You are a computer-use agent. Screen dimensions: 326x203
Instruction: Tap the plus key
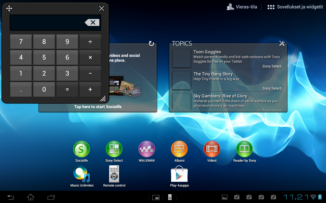point(90,89)
